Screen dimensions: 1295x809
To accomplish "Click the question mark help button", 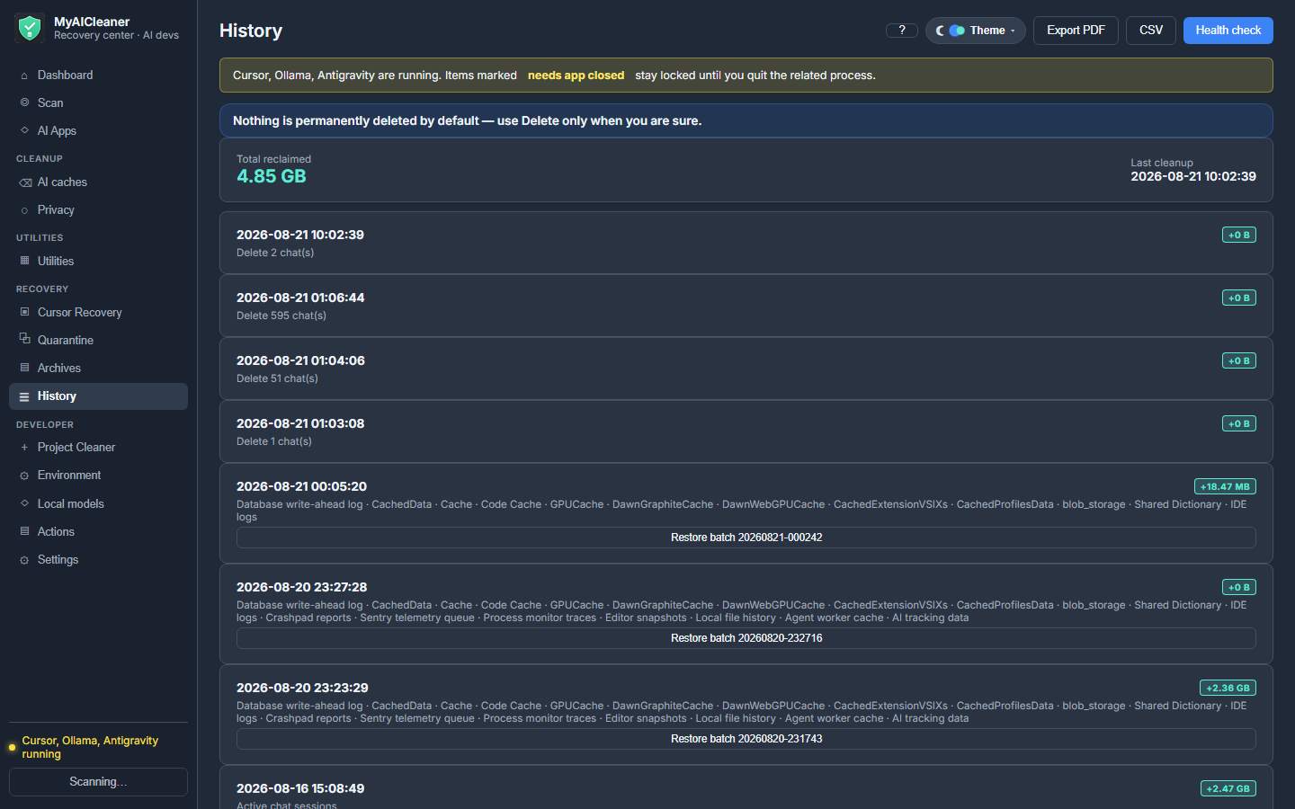I will point(901,31).
